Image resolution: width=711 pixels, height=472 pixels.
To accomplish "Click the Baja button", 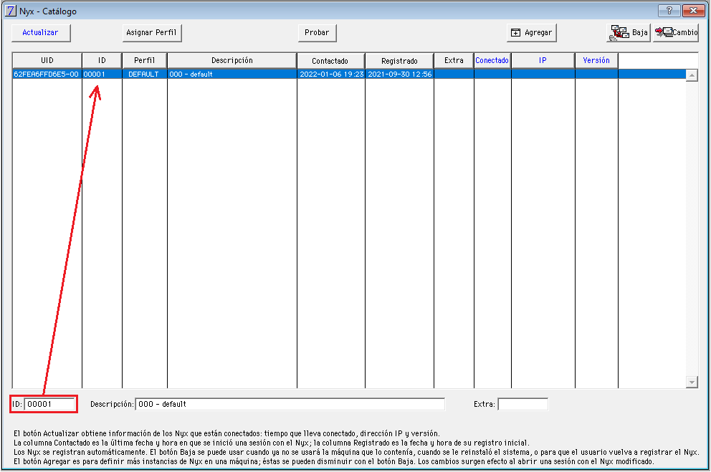I will coord(629,33).
